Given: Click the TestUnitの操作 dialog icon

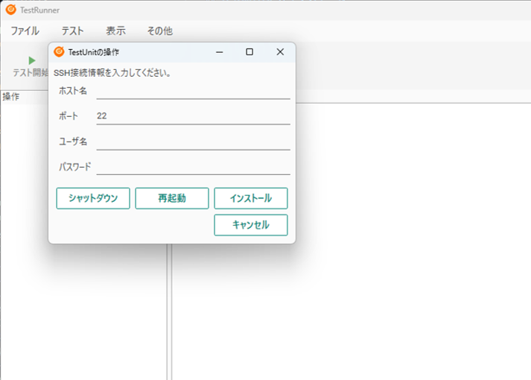Looking at the screenshot, I should 59,52.
